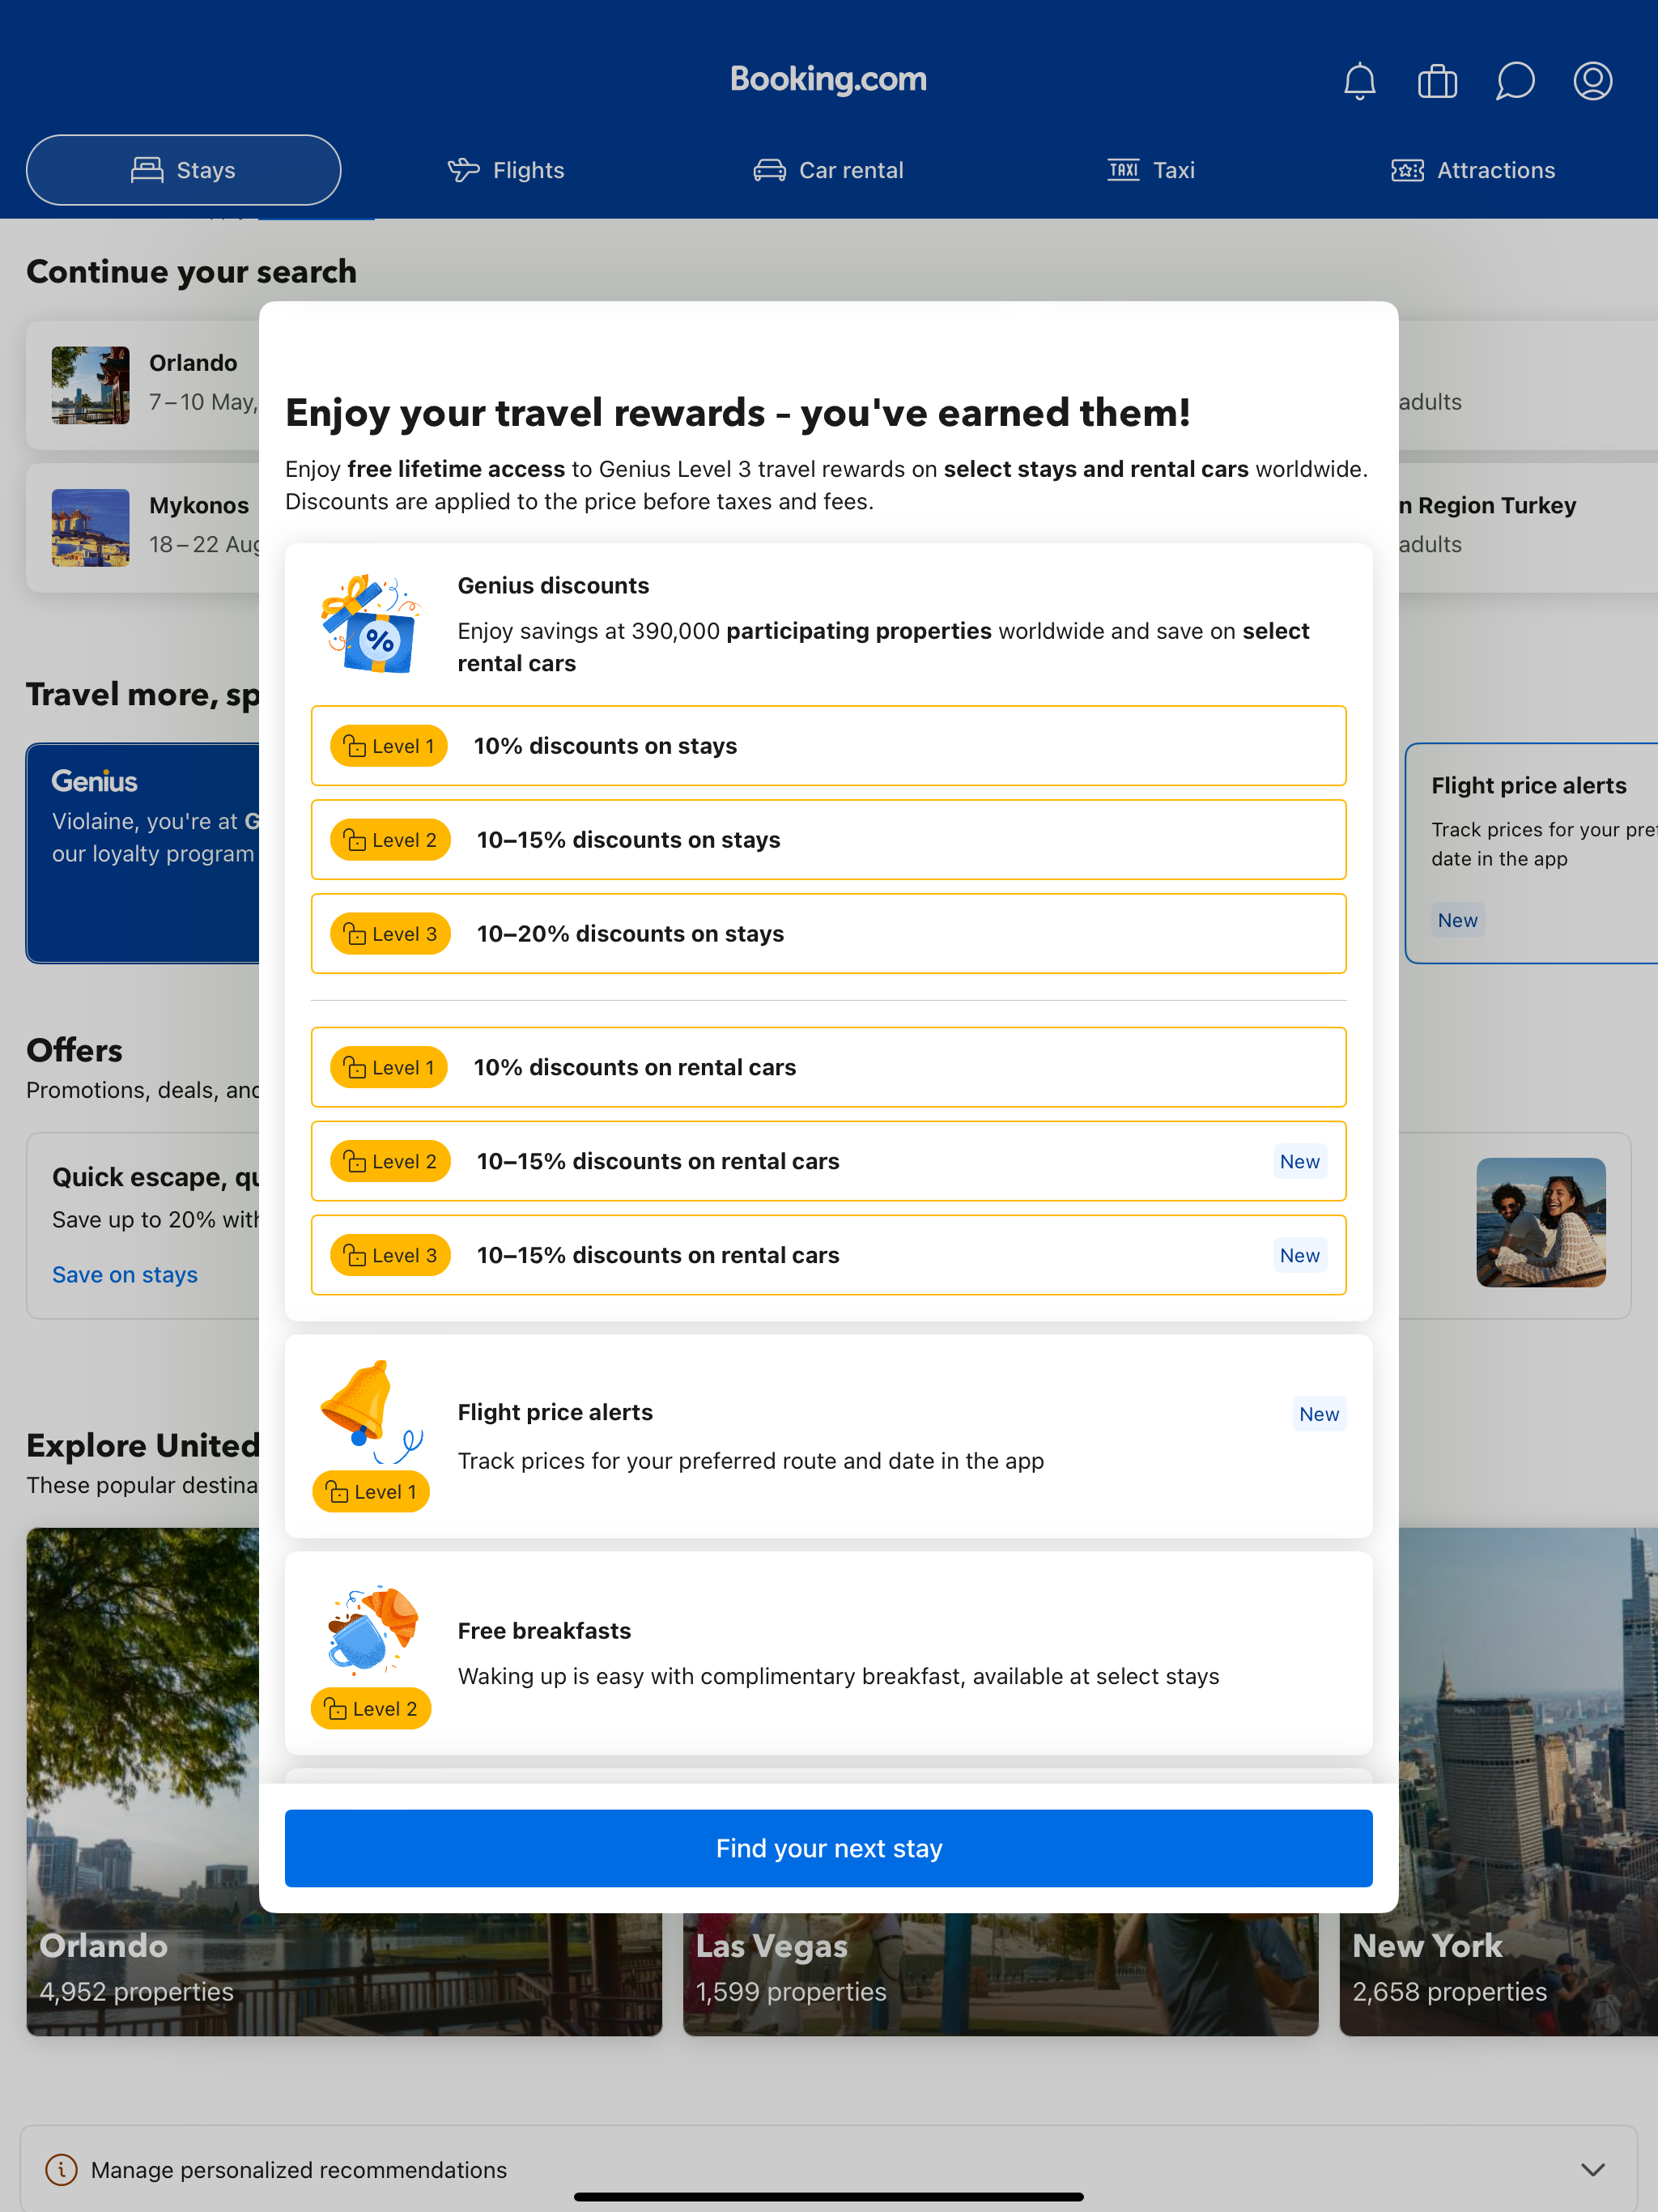Click the Save on stays link

tap(125, 1275)
